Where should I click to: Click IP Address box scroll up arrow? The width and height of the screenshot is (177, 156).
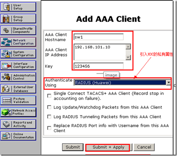[x=128, y=47]
